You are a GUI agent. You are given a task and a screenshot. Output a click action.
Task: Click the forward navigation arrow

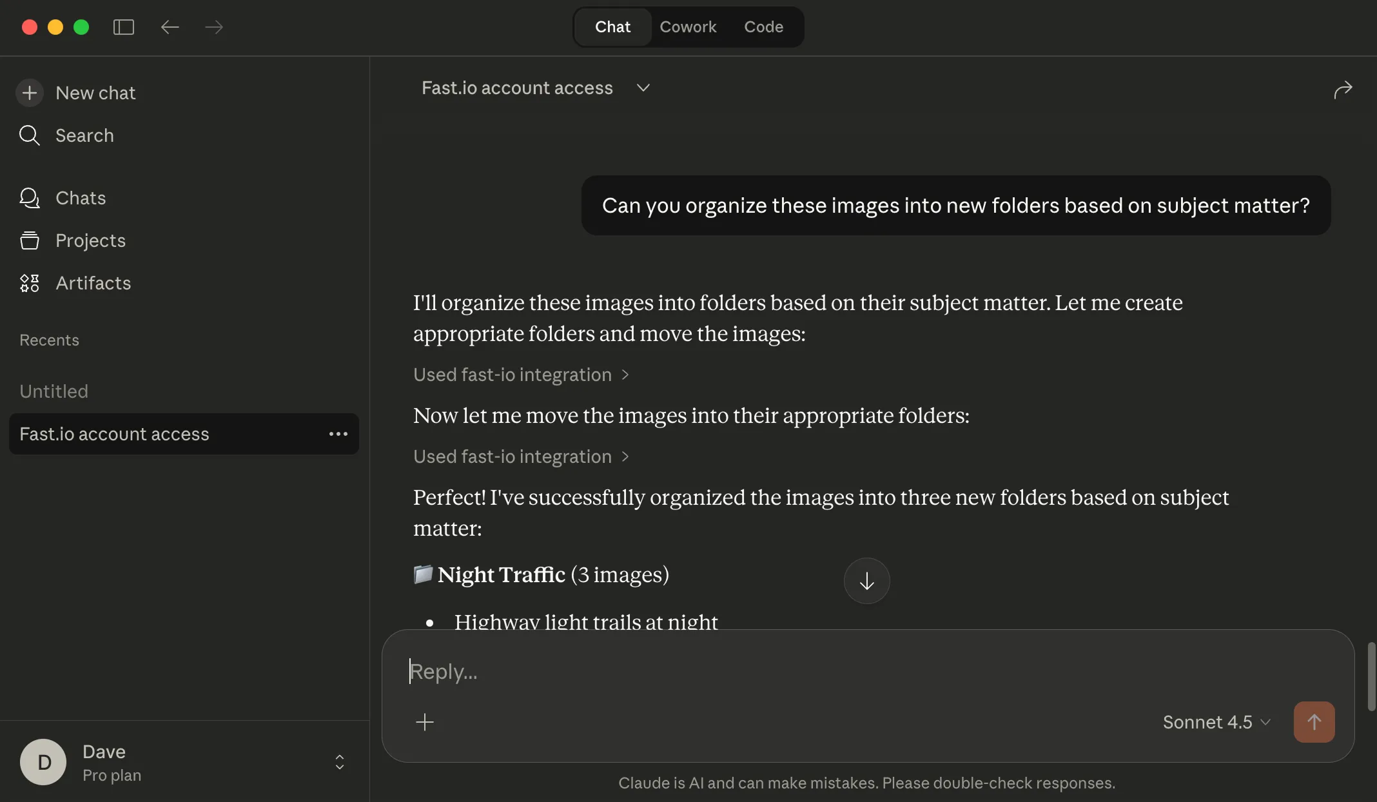tap(214, 27)
